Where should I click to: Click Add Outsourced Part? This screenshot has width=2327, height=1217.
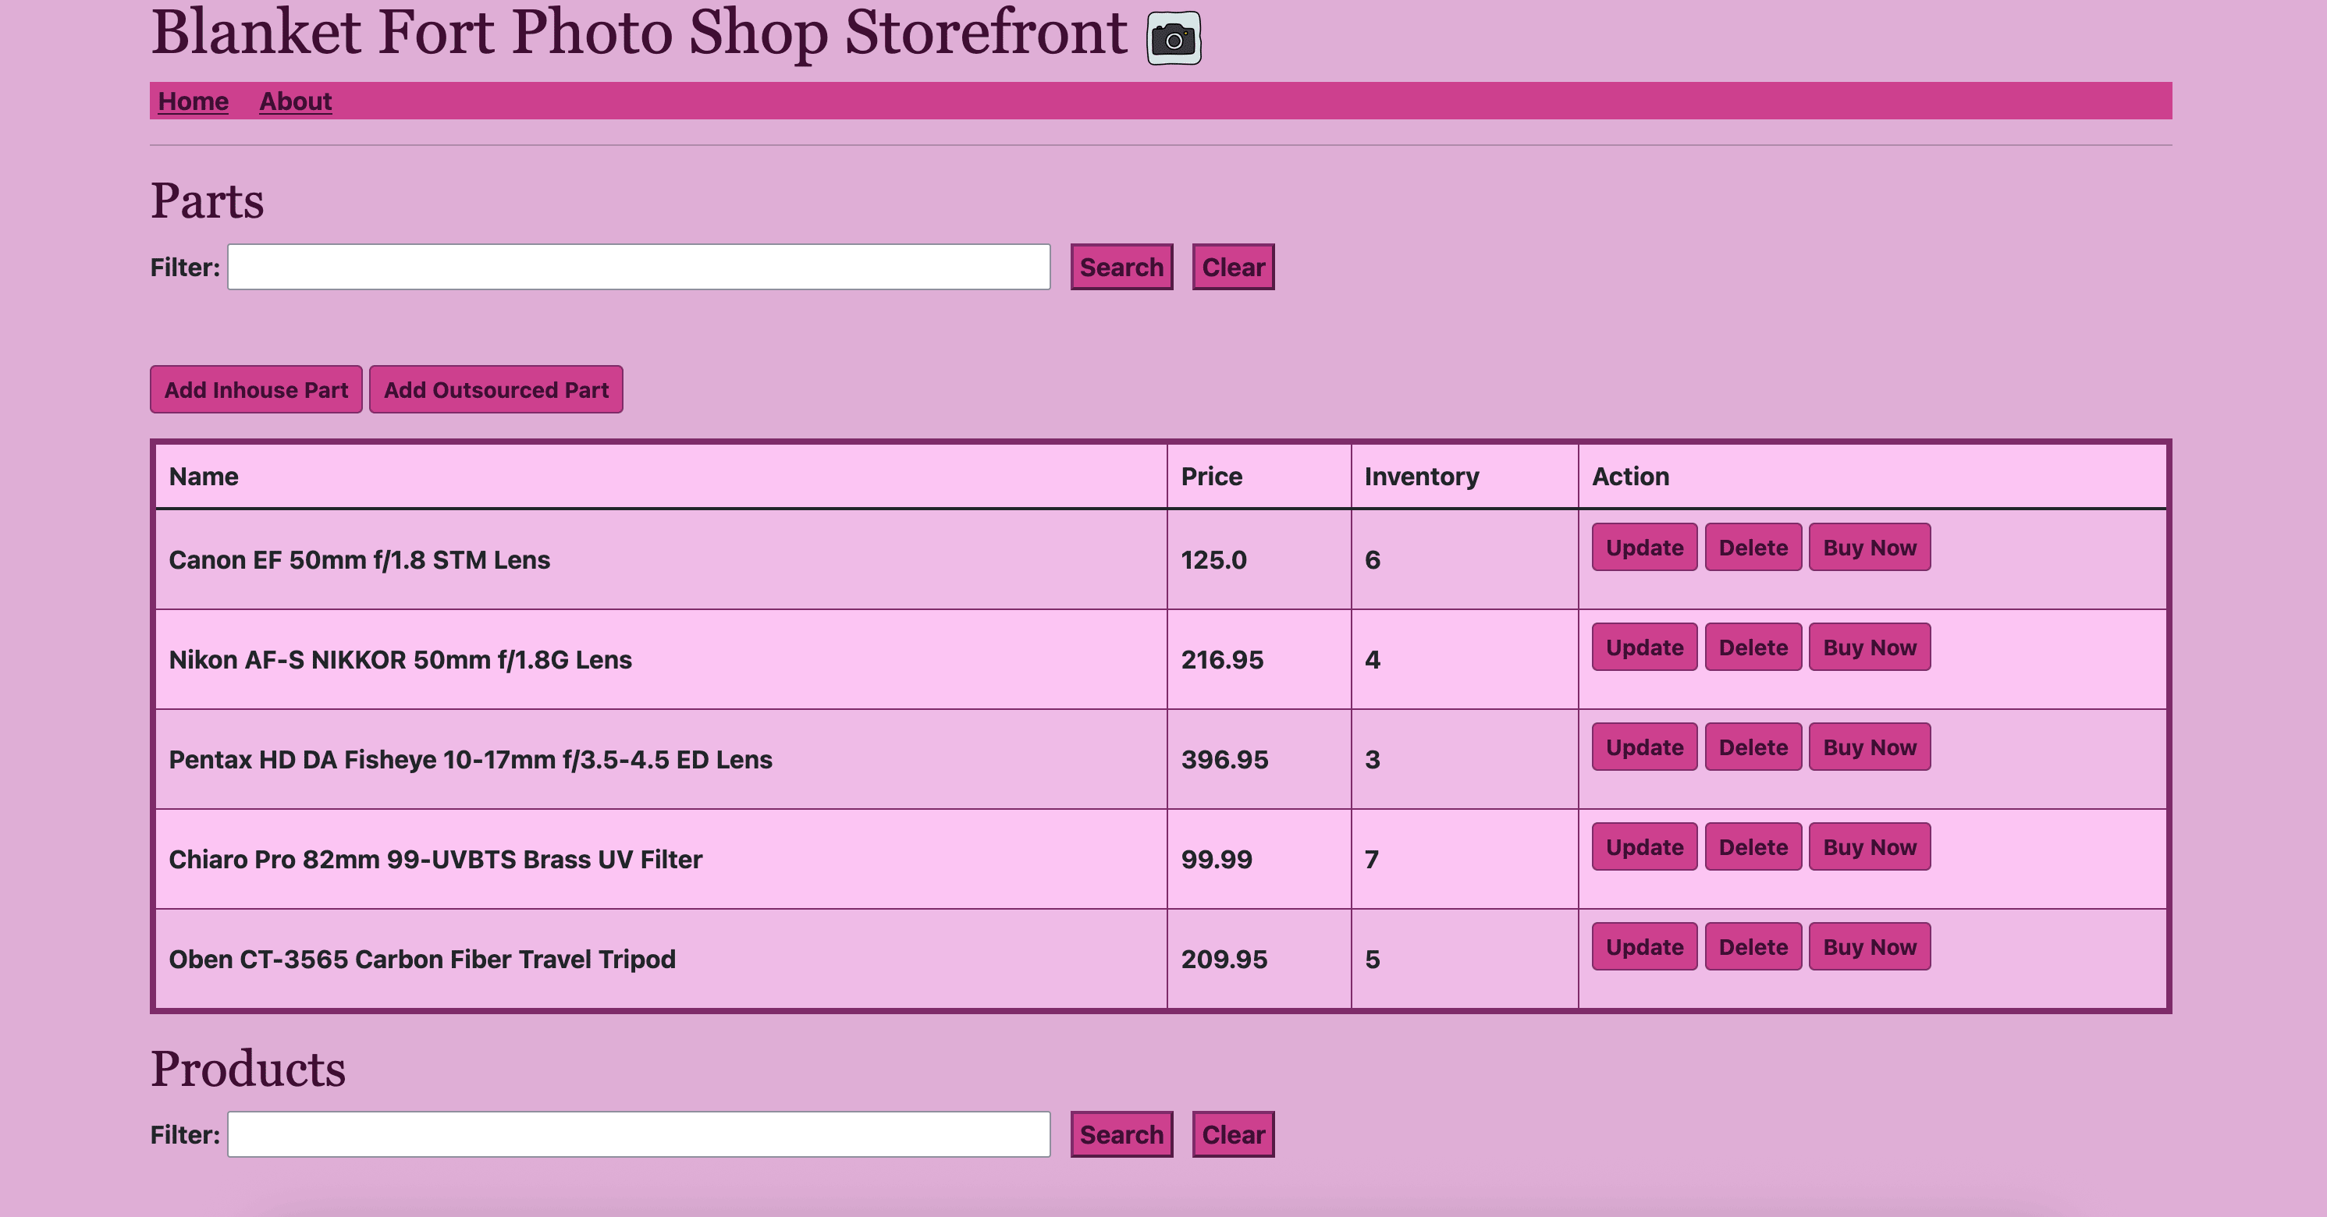pos(496,389)
